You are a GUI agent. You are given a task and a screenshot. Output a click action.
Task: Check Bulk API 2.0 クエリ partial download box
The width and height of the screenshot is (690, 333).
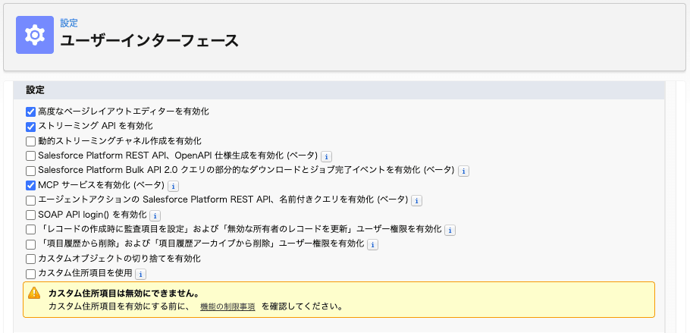point(30,171)
